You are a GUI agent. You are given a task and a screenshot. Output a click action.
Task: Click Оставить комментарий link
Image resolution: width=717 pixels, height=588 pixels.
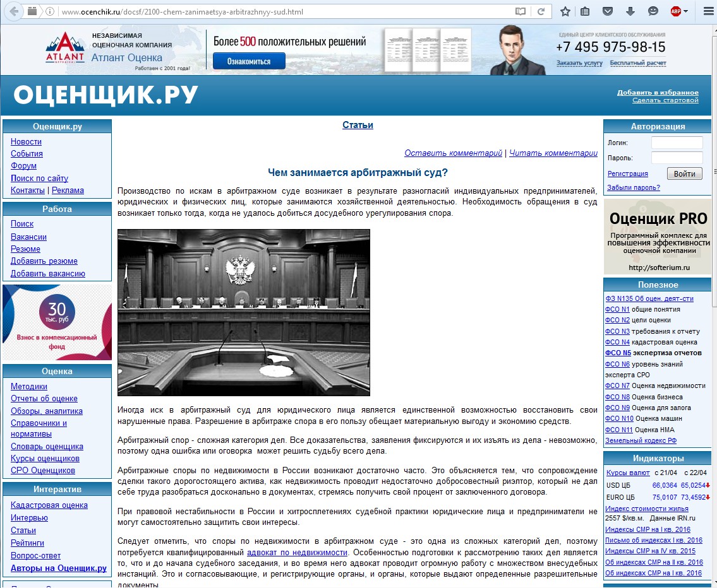click(x=453, y=153)
